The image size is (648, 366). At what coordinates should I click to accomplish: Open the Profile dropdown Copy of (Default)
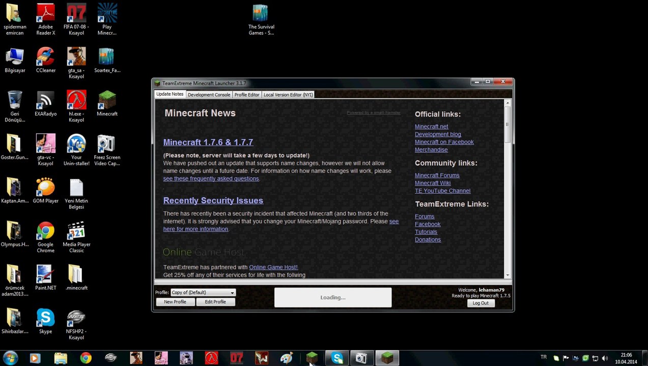pos(203,292)
